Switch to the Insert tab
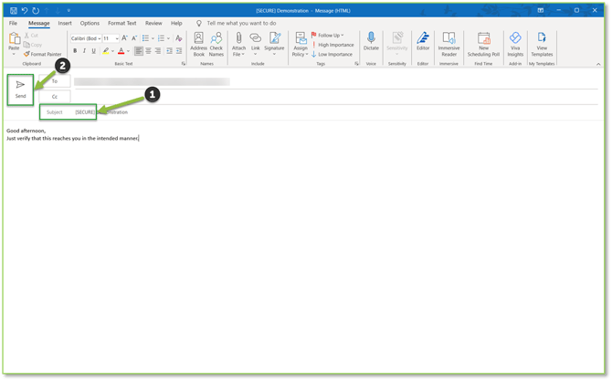Image resolution: width=612 pixels, height=381 pixels. pos(65,23)
